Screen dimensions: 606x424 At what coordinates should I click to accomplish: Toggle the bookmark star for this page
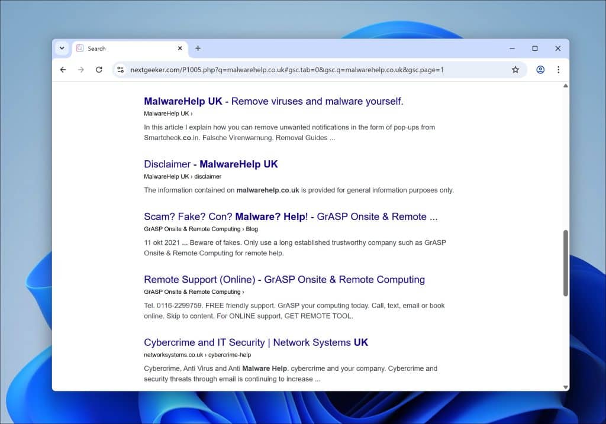pyautogui.click(x=515, y=69)
